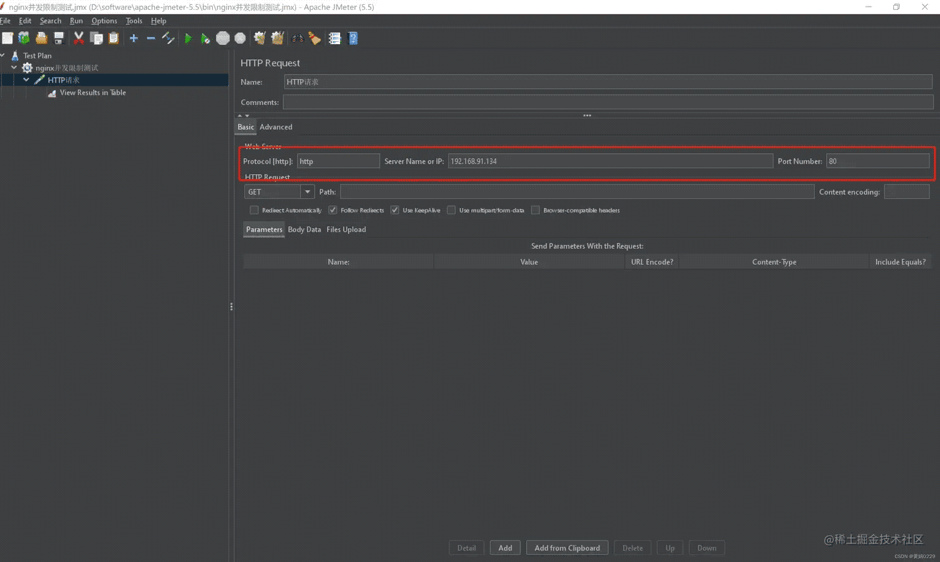
Task: Click the Stop test octagon icon
Action: pos(223,39)
